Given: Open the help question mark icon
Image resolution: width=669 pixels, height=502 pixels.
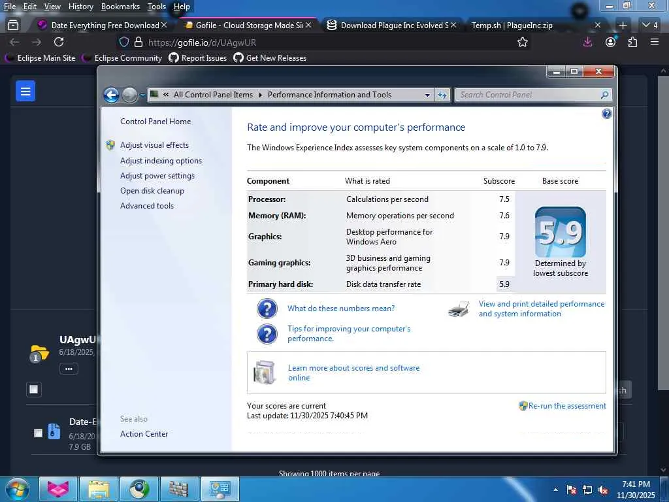Looking at the screenshot, I should [606, 114].
